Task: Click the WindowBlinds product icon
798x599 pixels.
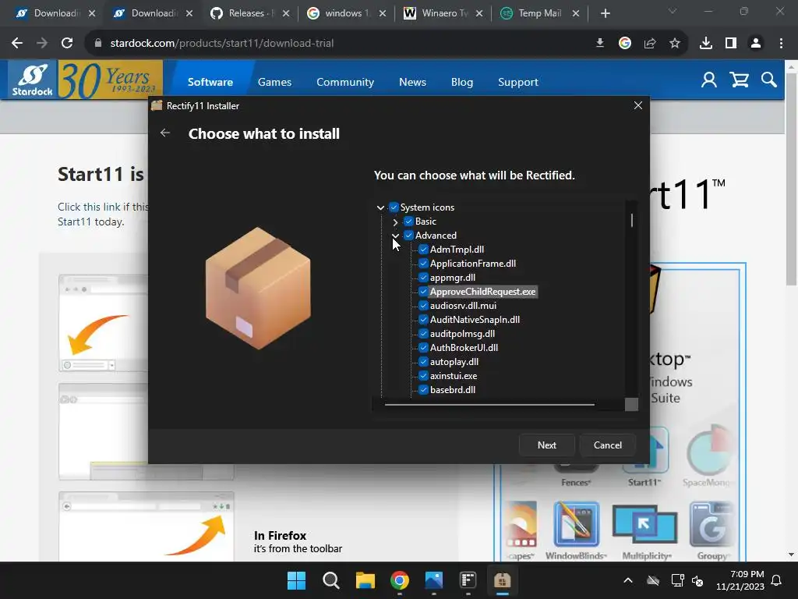Action: 576,525
